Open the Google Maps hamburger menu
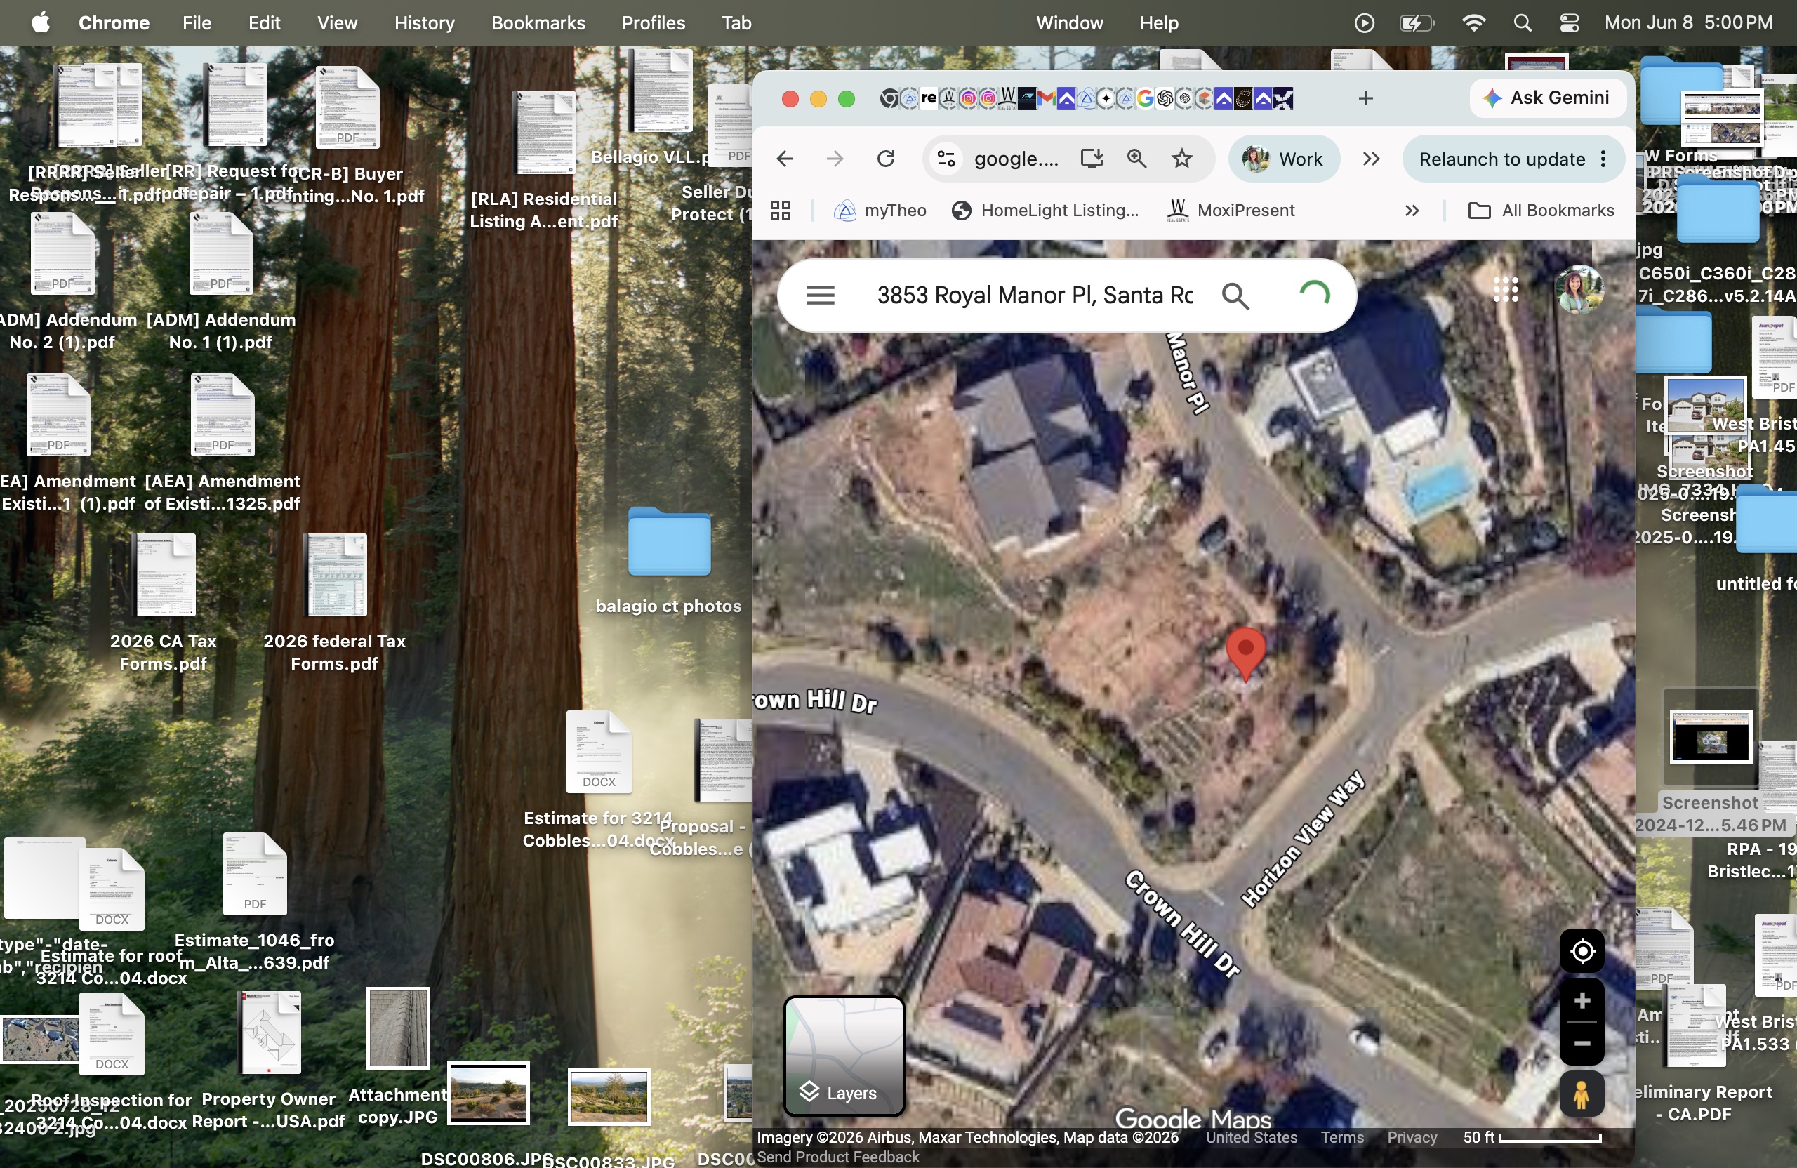Image resolution: width=1797 pixels, height=1168 pixels. [820, 296]
